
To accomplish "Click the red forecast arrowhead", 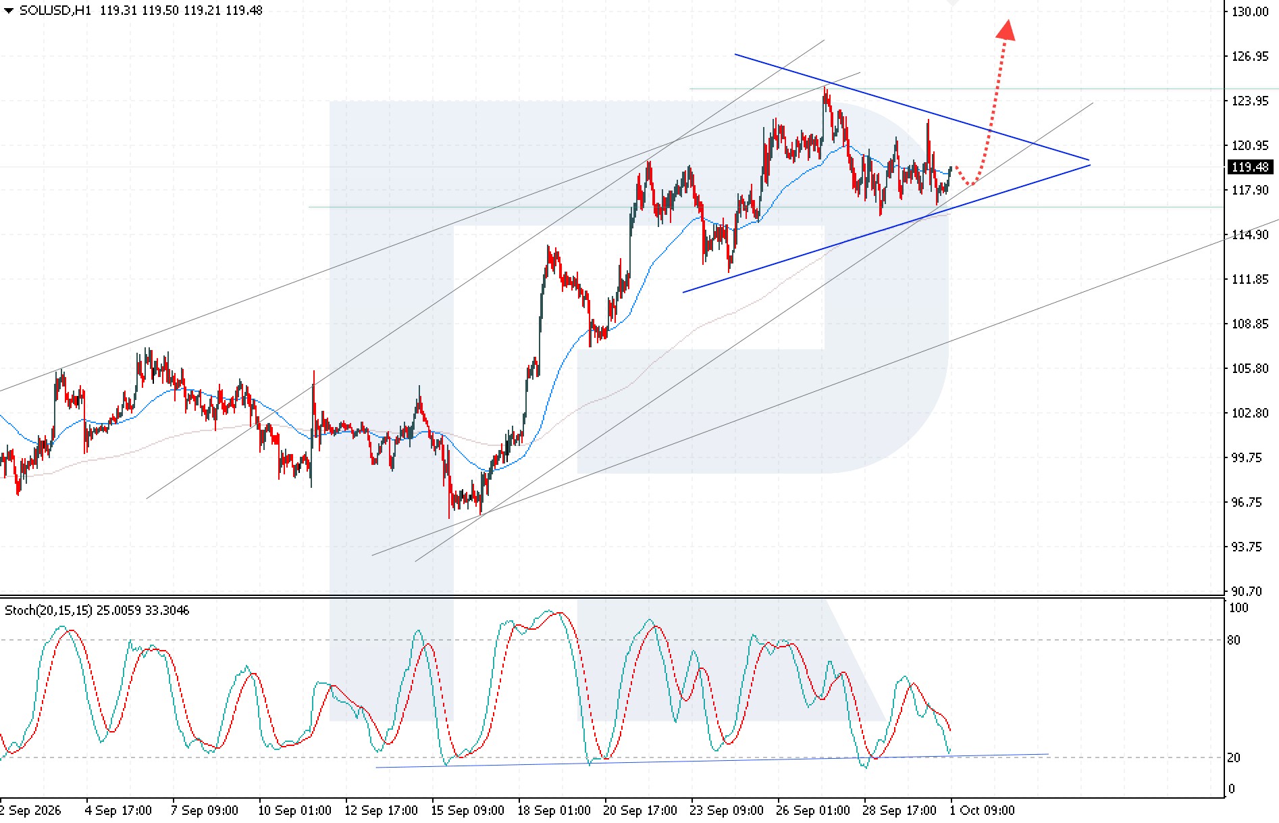I will click(1006, 30).
